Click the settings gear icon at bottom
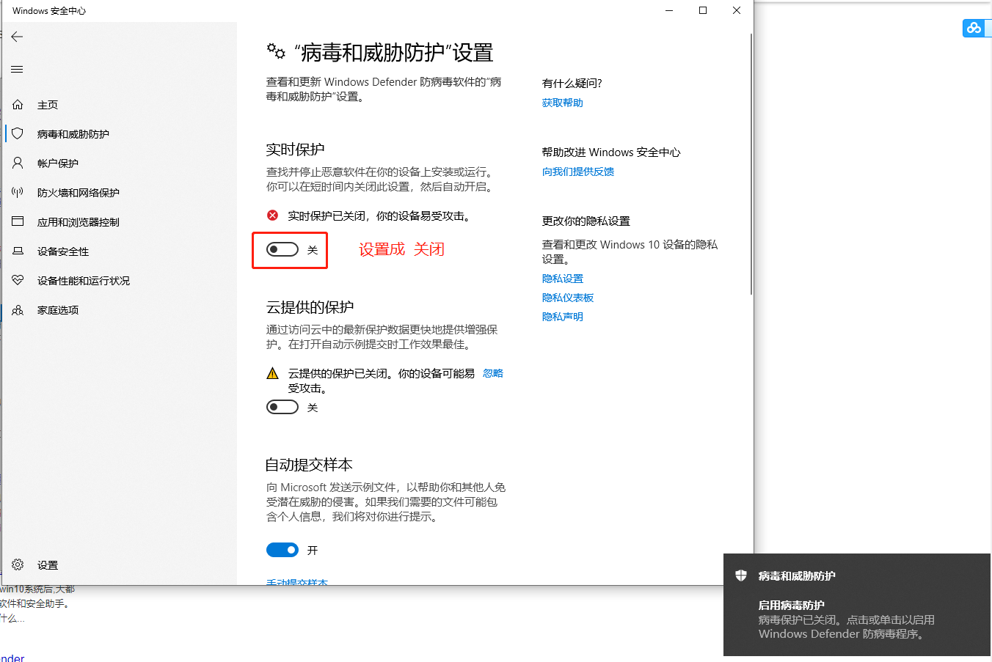This screenshot has width=992, height=662. pos(18,564)
